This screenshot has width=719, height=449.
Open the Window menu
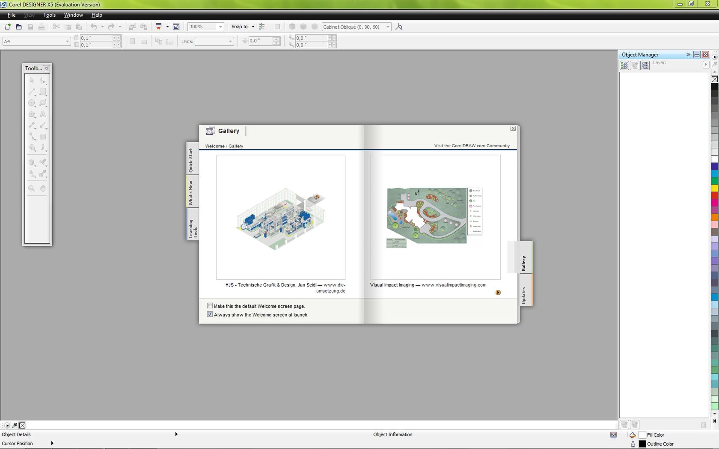(73, 15)
